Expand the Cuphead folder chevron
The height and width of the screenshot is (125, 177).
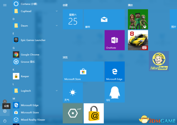[x=57, y=11]
